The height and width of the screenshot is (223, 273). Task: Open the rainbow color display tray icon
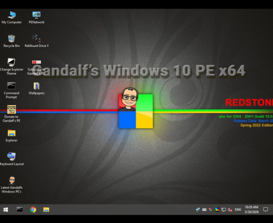pos(217,209)
